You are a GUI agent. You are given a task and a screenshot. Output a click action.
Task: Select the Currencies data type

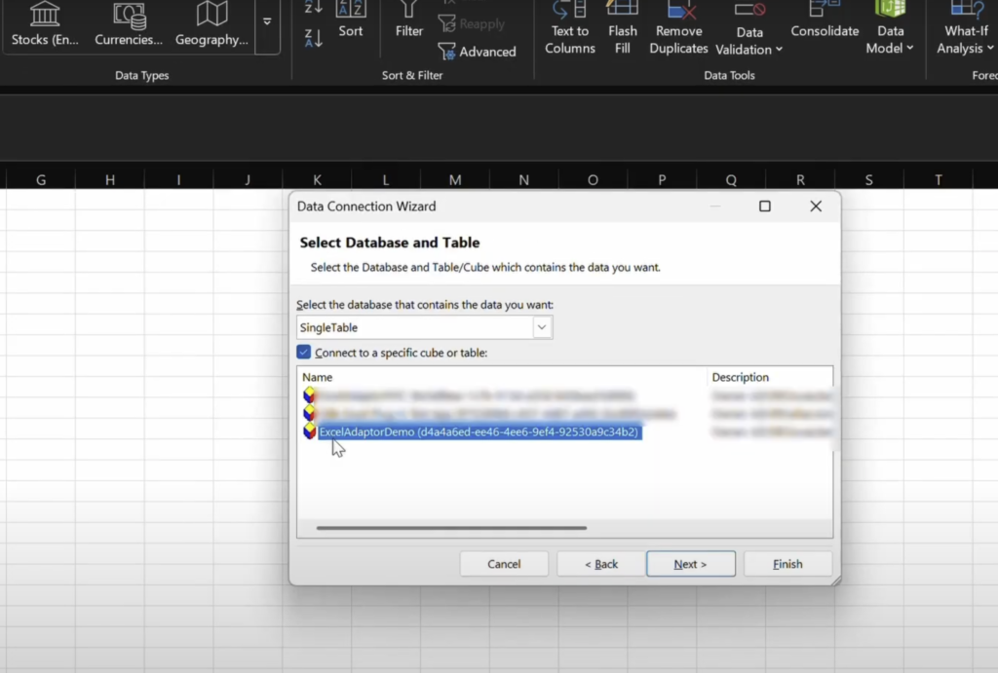(x=129, y=24)
